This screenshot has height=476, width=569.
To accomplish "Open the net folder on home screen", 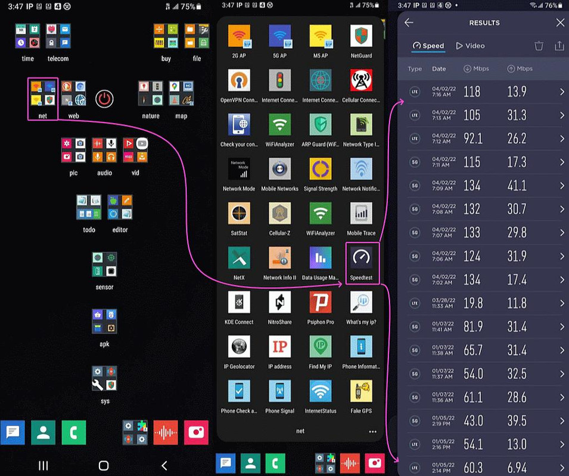I will (x=43, y=93).
